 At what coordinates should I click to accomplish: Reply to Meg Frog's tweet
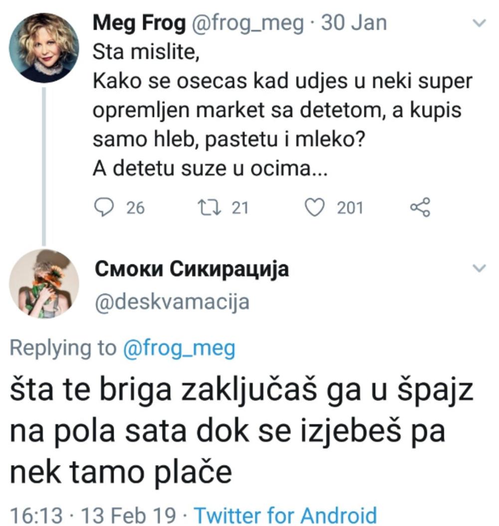click(103, 207)
